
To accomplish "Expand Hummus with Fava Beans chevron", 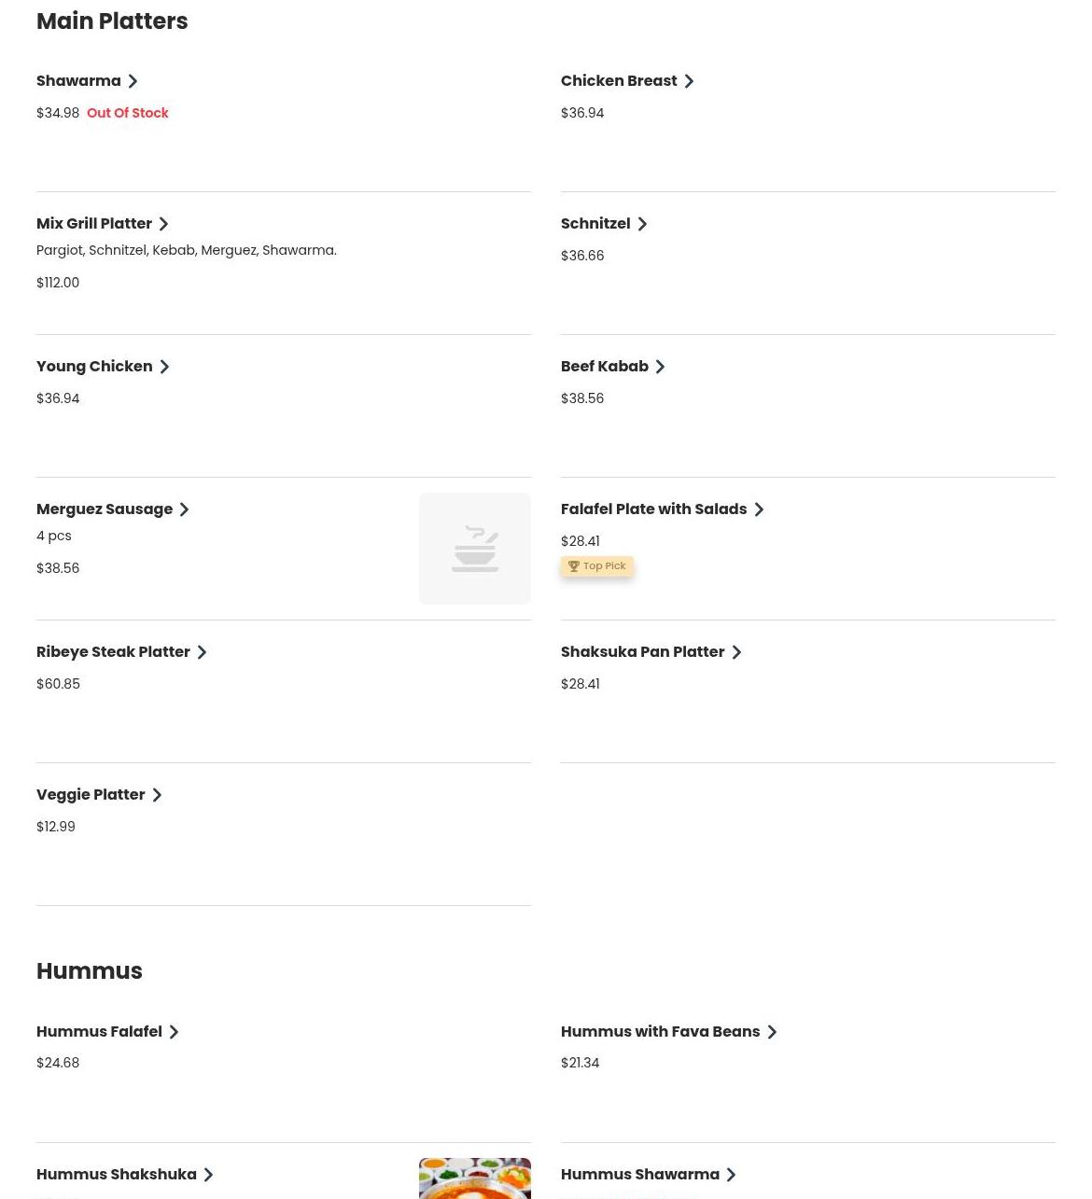I will point(772,1032).
